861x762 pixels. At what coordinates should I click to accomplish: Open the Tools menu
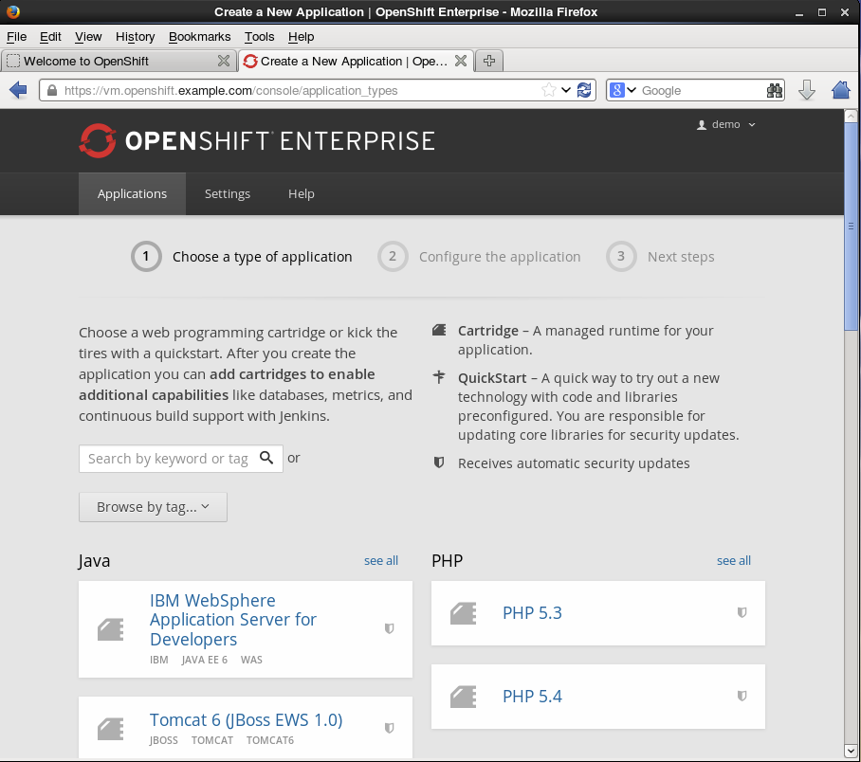(259, 37)
